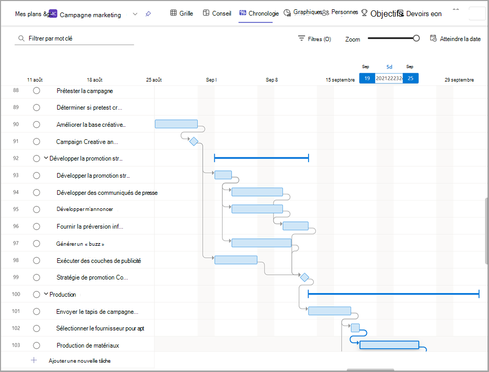Select the Fournir la préversion Gantt bar
Image resolution: width=489 pixels, height=372 pixels.
coord(295,226)
